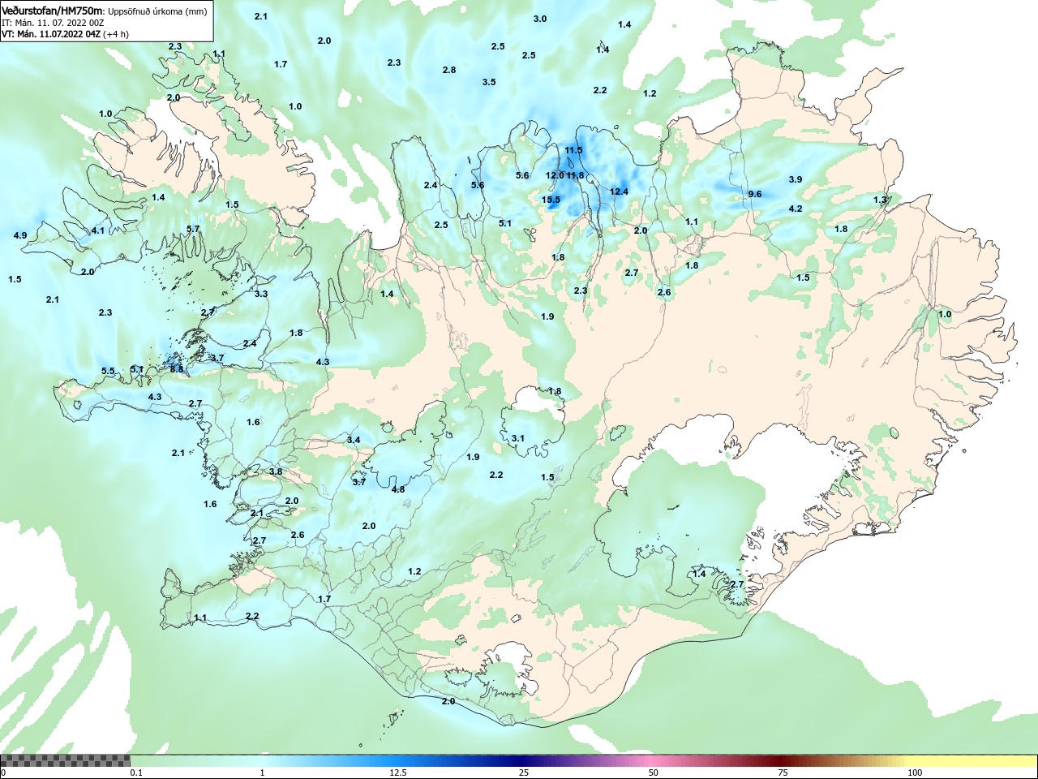Click the 3.4 precipitation label

pos(354,440)
